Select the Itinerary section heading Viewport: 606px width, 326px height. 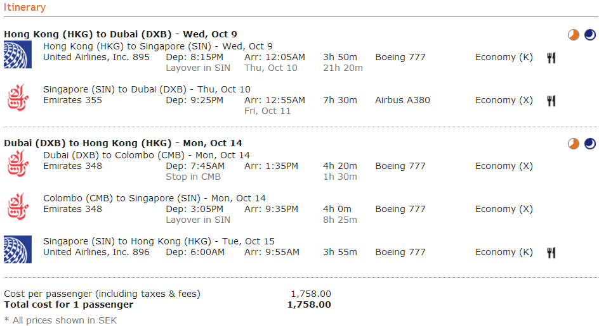pos(25,8)
